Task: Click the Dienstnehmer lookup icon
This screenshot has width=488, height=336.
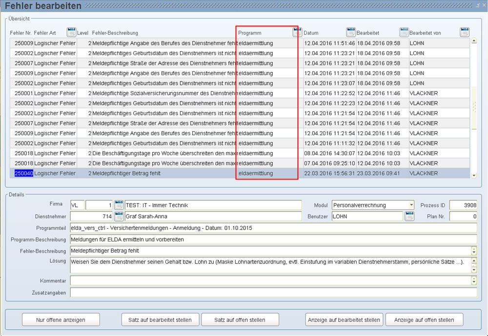Action: [x=119, y=217]
